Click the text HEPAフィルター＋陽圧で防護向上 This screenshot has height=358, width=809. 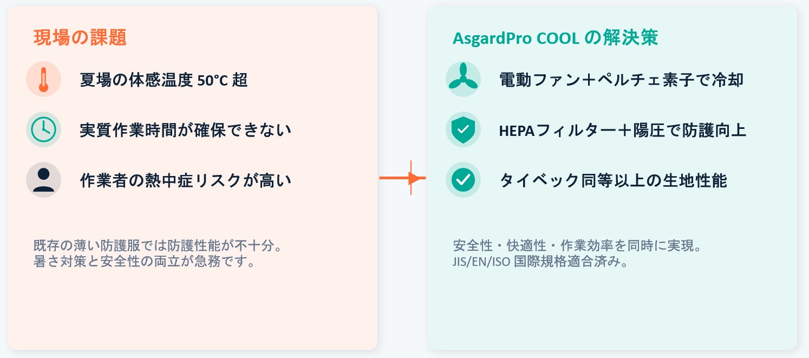tap(623, 130)
